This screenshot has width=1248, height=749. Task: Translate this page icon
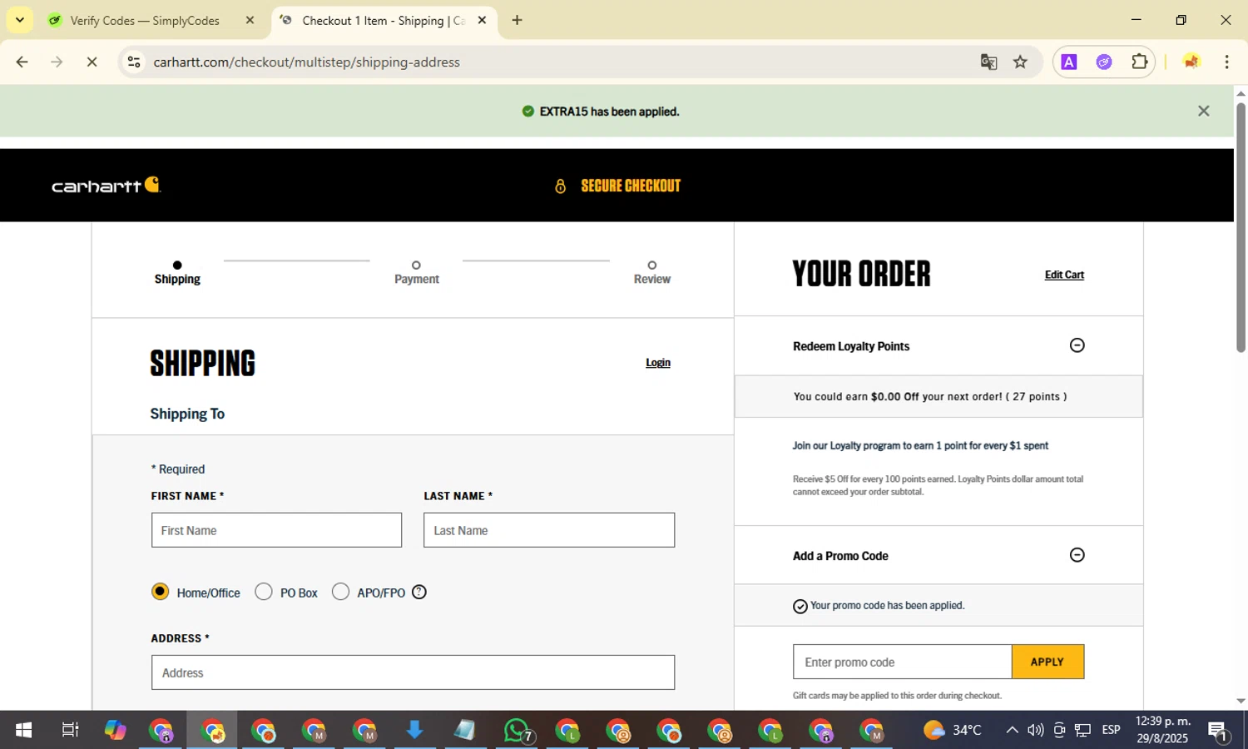988,62
